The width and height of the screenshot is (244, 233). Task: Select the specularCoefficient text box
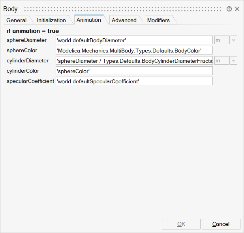(x=134, y=81)
